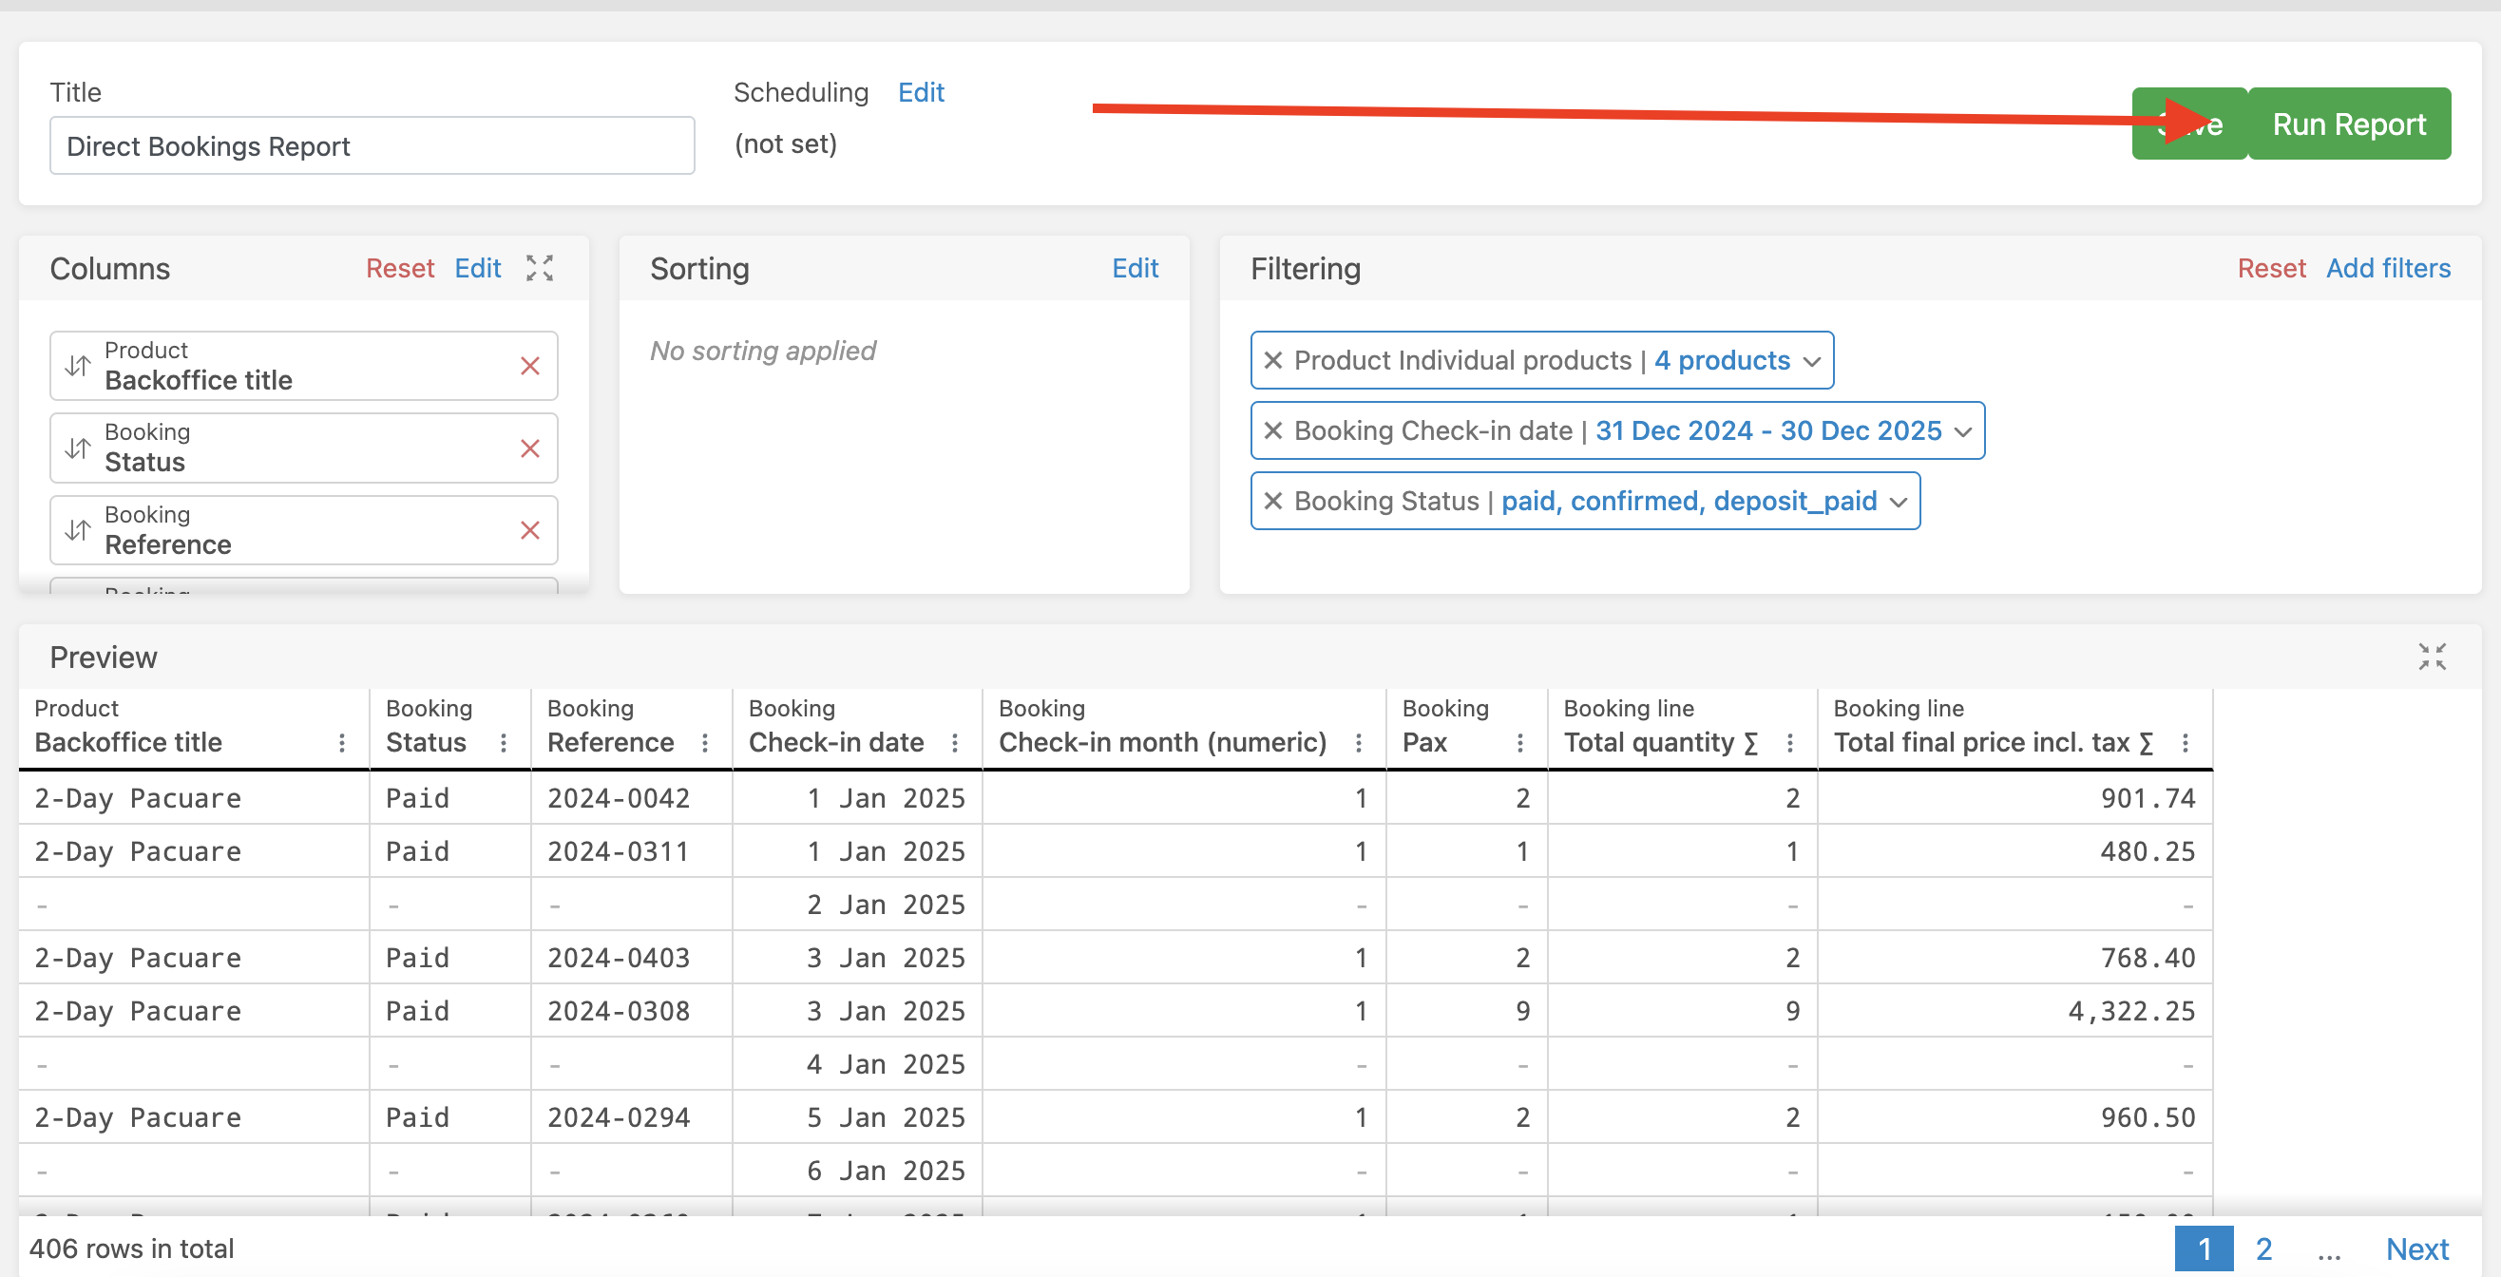2501x1277 pixels.
Task: Remove the Product Backoffice title column
Action: [529, 366]
